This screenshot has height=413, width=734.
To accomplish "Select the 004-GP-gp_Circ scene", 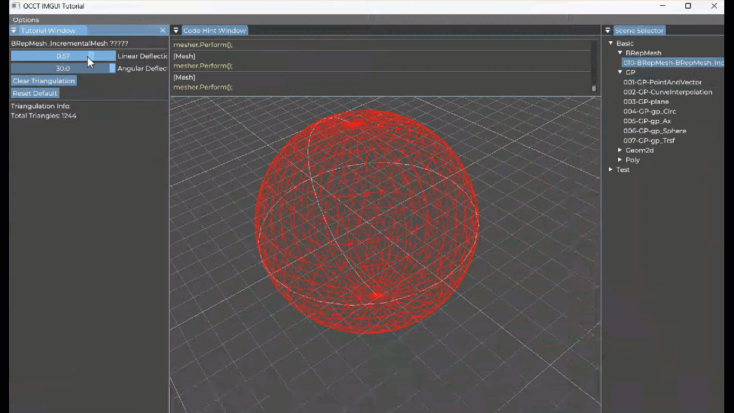I will pos(650,111).
